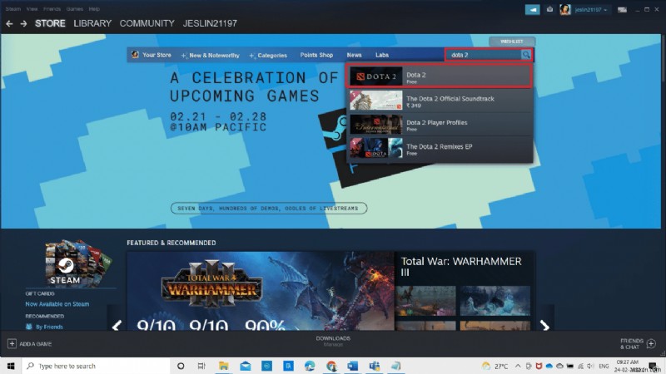Open Task View in the taskbar
The width and height of the screenshot is (666, 374).
coord(201,366)
